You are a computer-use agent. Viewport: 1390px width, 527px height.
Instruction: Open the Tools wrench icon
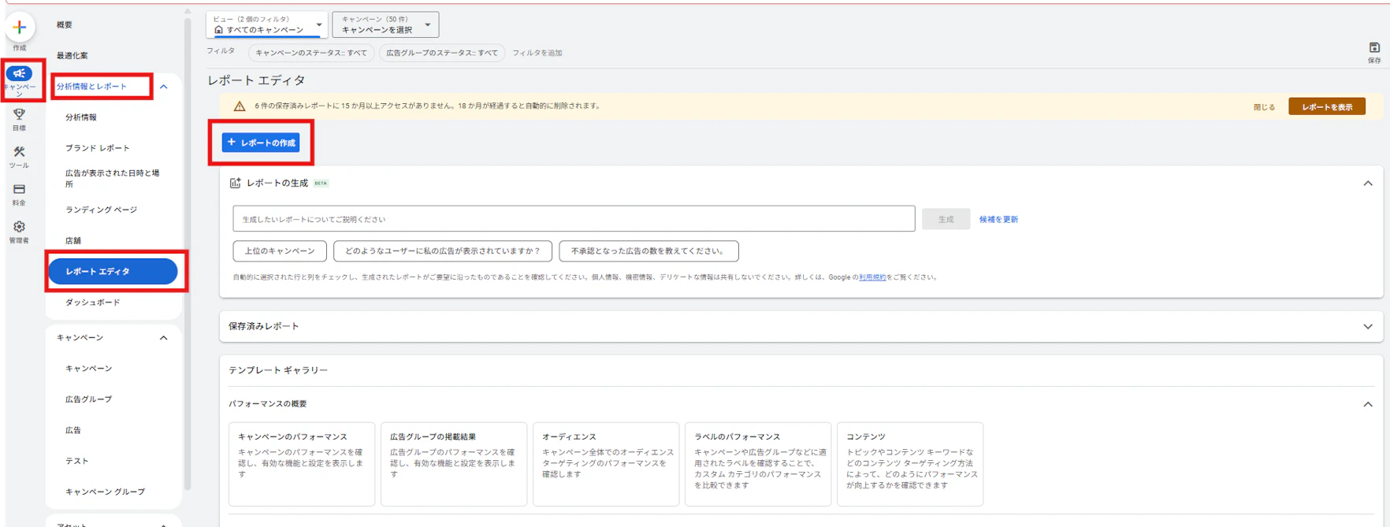(20, 152)
